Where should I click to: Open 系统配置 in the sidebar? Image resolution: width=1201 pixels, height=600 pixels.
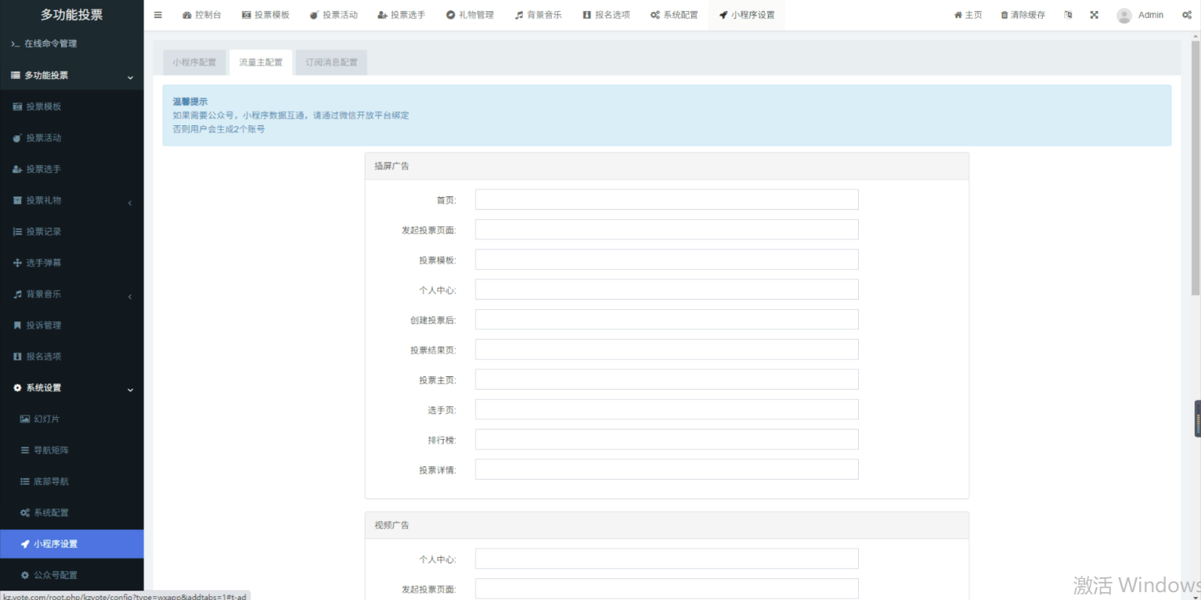tap(71, 513)
